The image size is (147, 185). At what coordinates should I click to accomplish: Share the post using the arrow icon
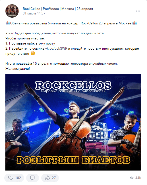[x=47, y=178]
